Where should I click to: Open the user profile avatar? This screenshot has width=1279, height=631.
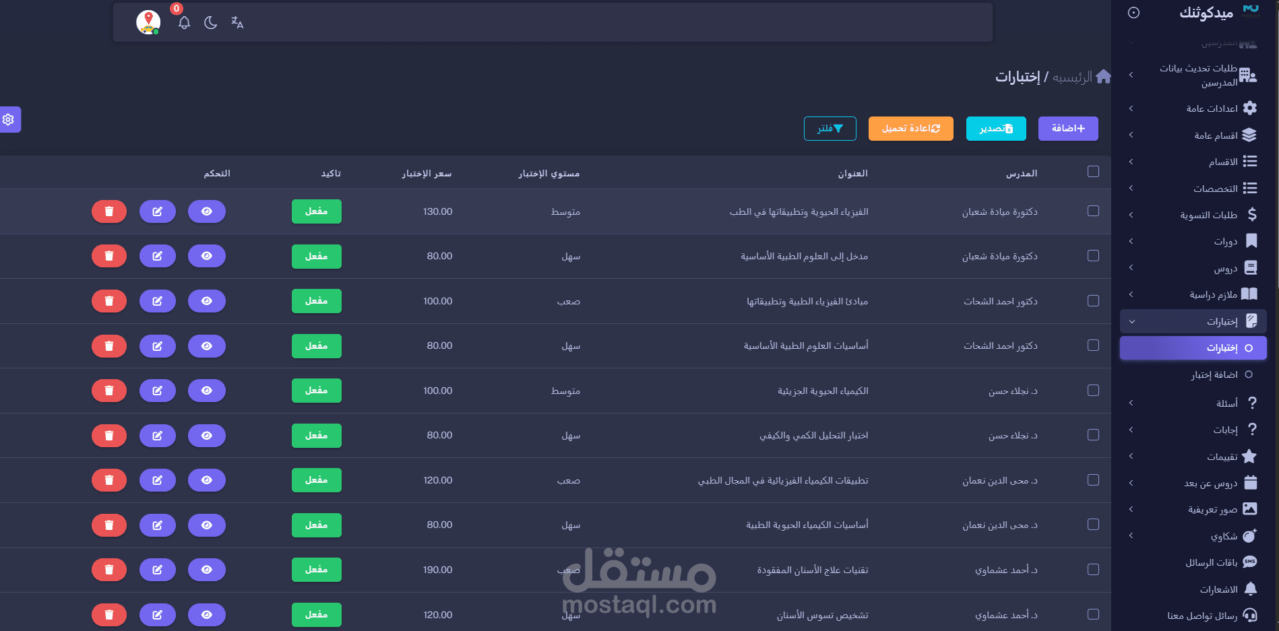click(x=148, y=22)
